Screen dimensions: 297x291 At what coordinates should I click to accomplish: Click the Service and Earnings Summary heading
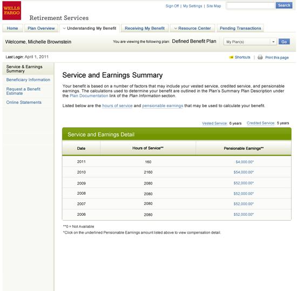[x=112, y=75]
